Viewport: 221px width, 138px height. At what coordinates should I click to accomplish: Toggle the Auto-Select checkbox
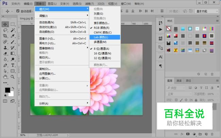point(18,11)
